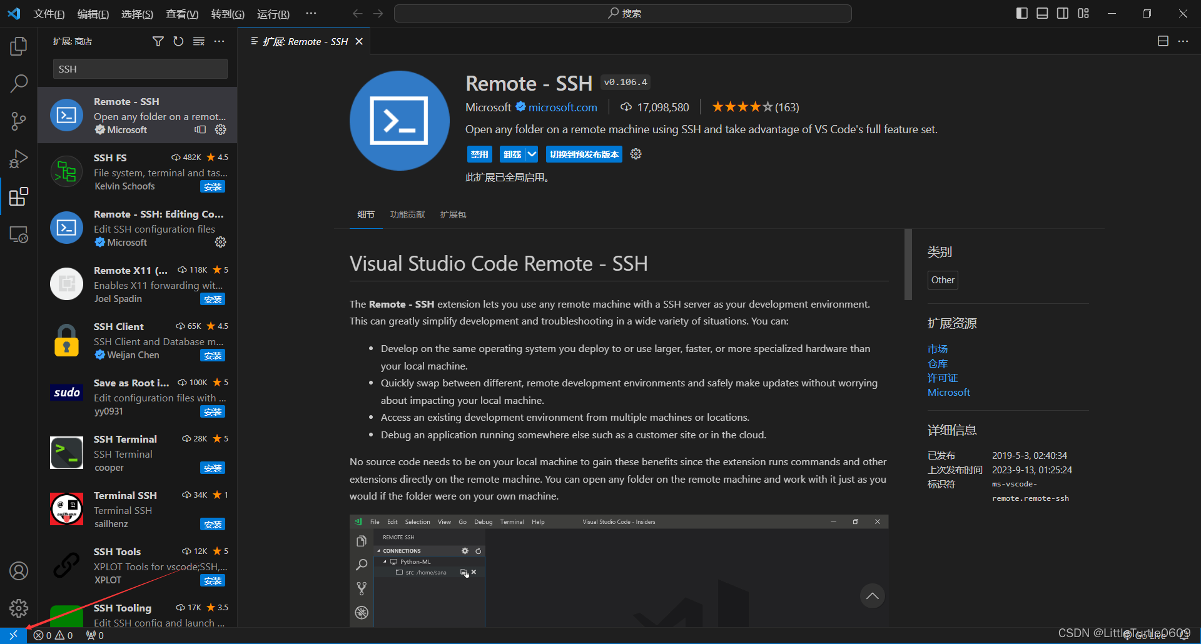Open the 选择(S) menu

pyautogui.click(x=138, y=14)
